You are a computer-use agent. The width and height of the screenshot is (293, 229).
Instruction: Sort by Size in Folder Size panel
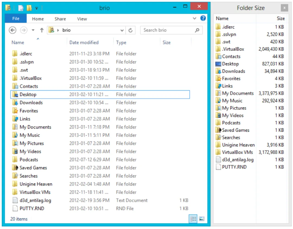pos(281,18)
